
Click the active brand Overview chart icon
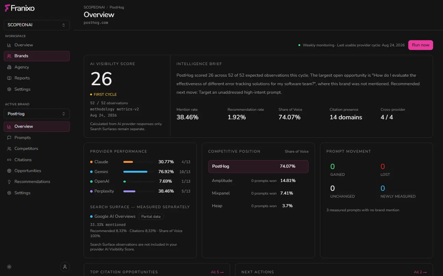point(9,126)
